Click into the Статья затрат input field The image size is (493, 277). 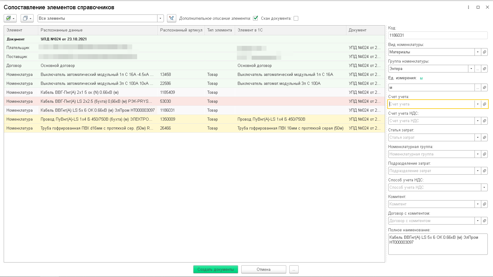pos(431,138)
